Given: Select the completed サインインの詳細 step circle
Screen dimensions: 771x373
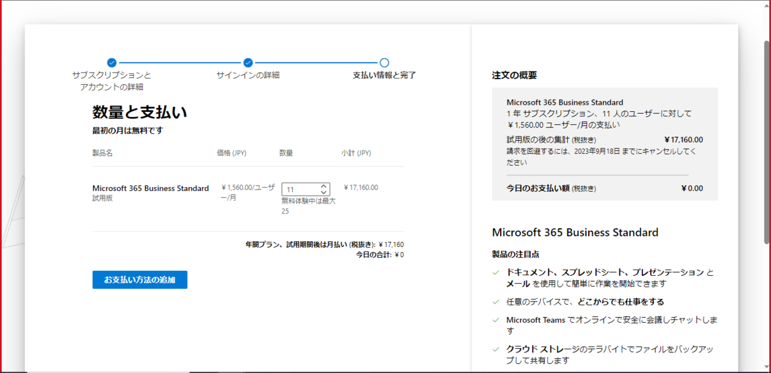Looking at the screenshot, I should (248, 62).
